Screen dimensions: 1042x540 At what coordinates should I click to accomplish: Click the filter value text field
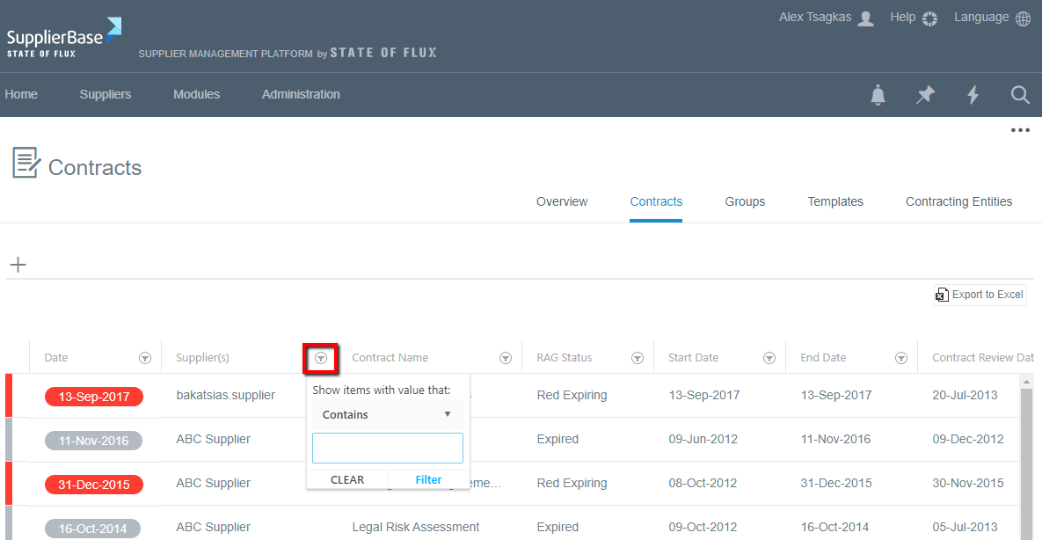point(387,448)
